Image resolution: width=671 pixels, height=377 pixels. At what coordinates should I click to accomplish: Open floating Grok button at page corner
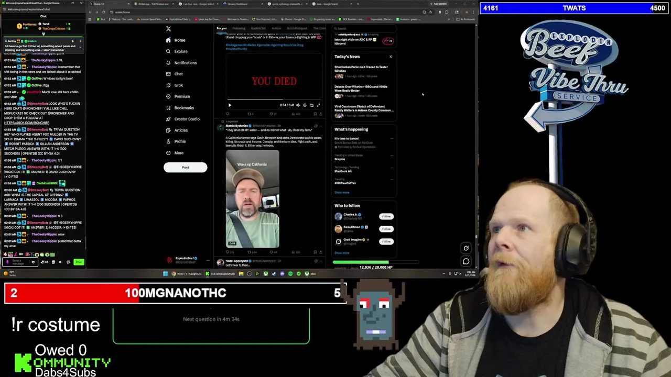466,249
